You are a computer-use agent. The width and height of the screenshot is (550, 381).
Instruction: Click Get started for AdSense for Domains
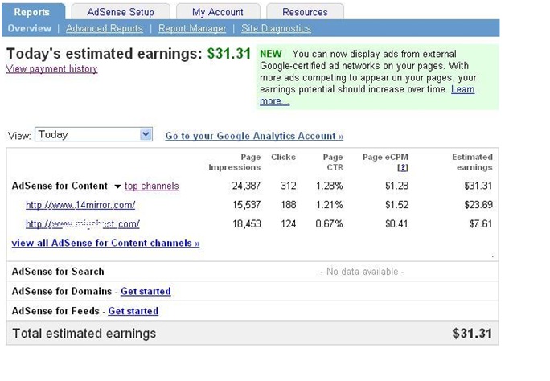(x=146, y=291)
